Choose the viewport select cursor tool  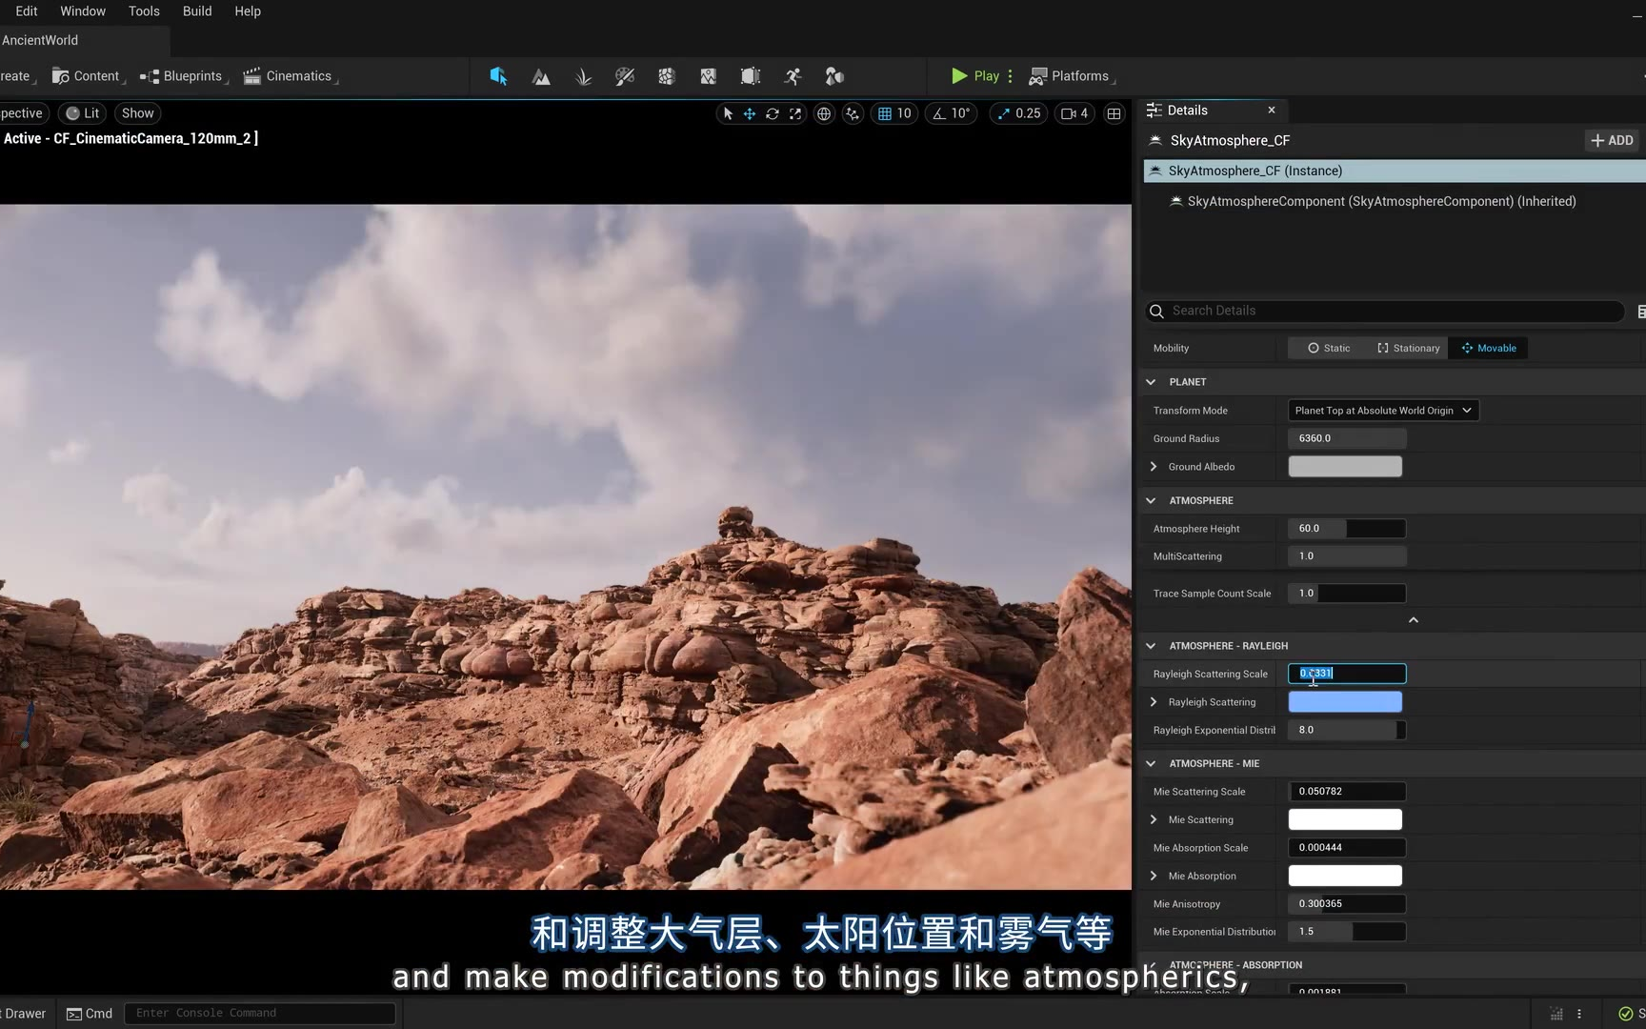click(728, 113)
